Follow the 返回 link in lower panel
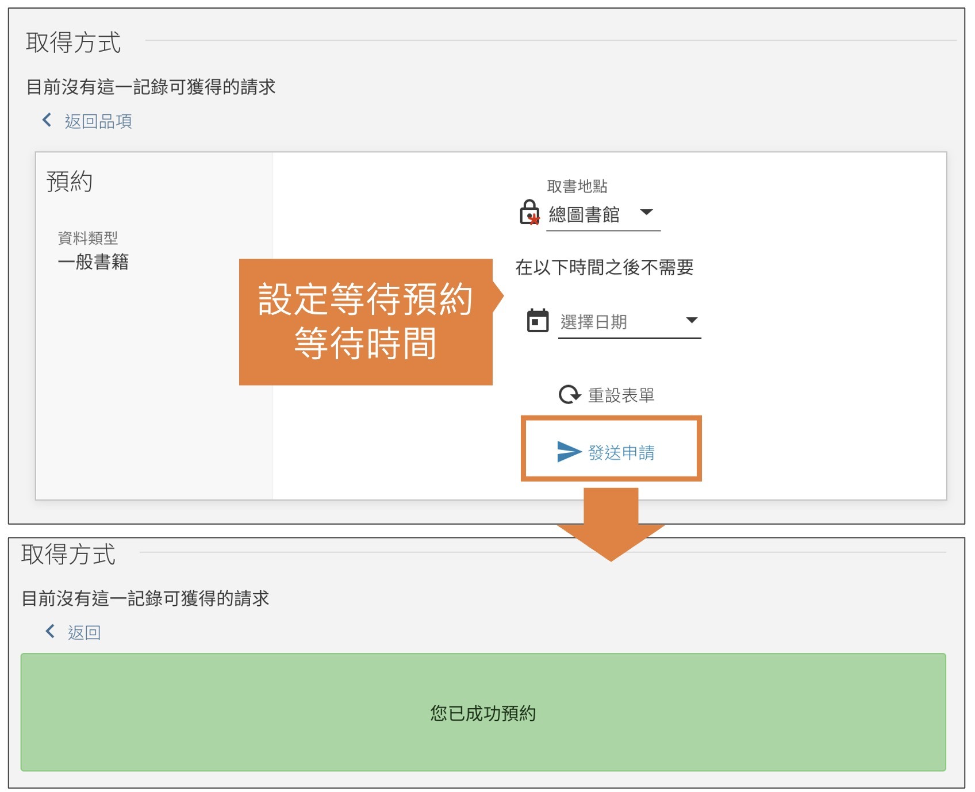This screenshot has height=792, width=975. point(84,633)
